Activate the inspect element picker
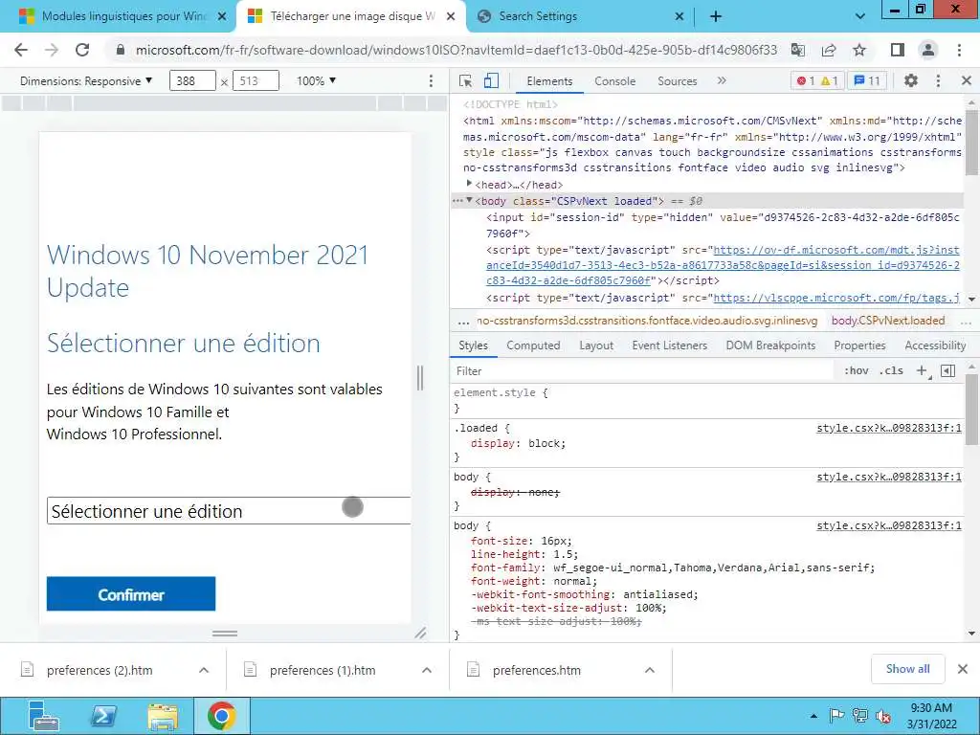The width and height of the screenshot is (980, 735). pos(465,80)
